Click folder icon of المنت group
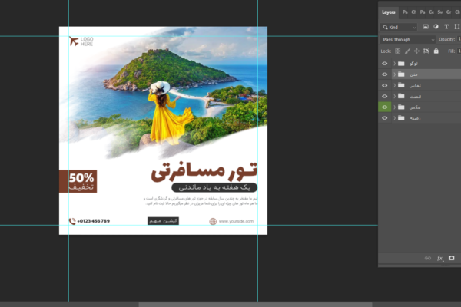This screenshot has width=461, height=307. point(401,96)
